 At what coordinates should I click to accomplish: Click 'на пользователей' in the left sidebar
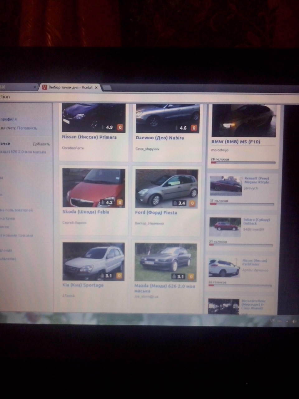17,210
